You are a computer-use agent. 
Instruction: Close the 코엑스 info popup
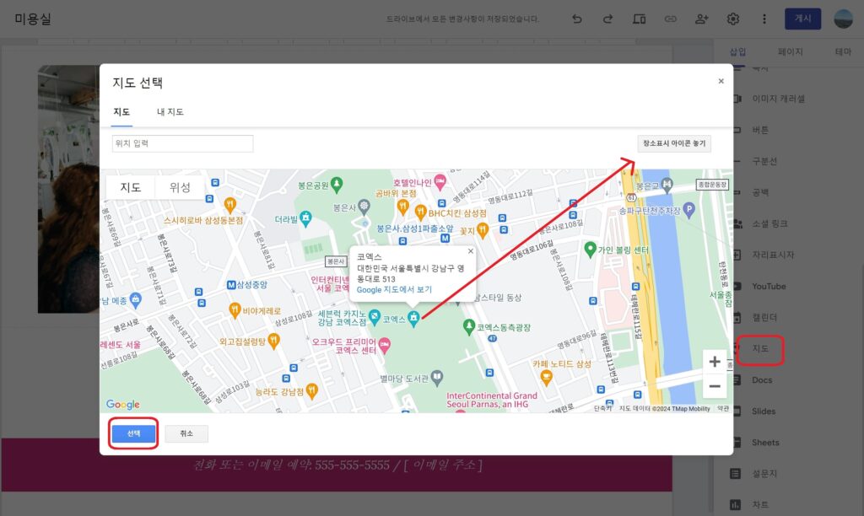click(x=470, y=251)
